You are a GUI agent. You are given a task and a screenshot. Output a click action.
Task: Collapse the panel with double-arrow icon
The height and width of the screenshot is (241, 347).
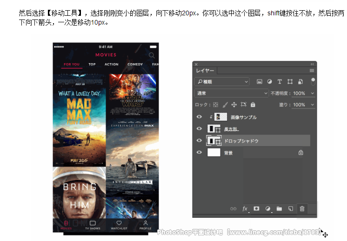[312, 64]
